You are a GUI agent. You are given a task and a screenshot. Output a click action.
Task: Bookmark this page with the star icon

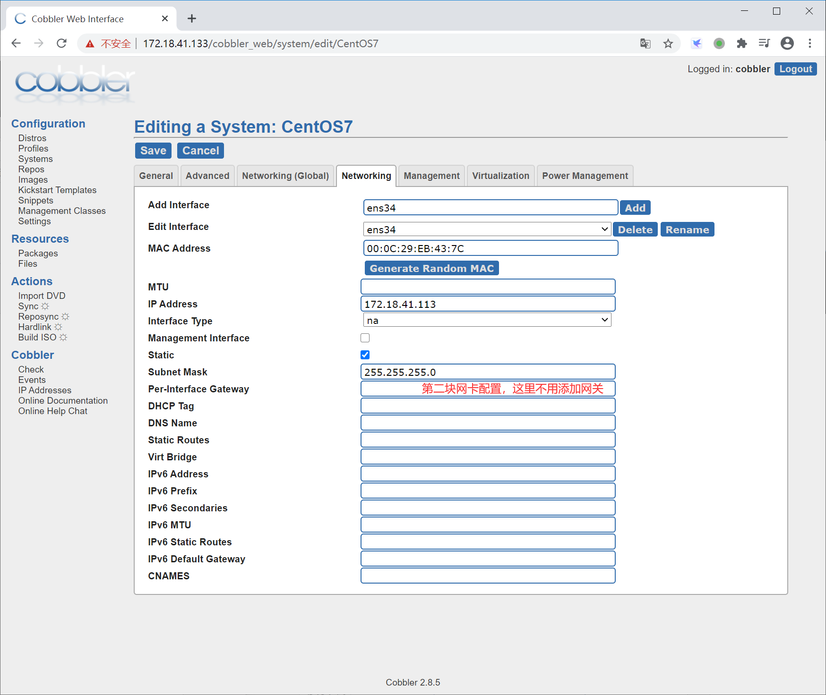[668, 43]
